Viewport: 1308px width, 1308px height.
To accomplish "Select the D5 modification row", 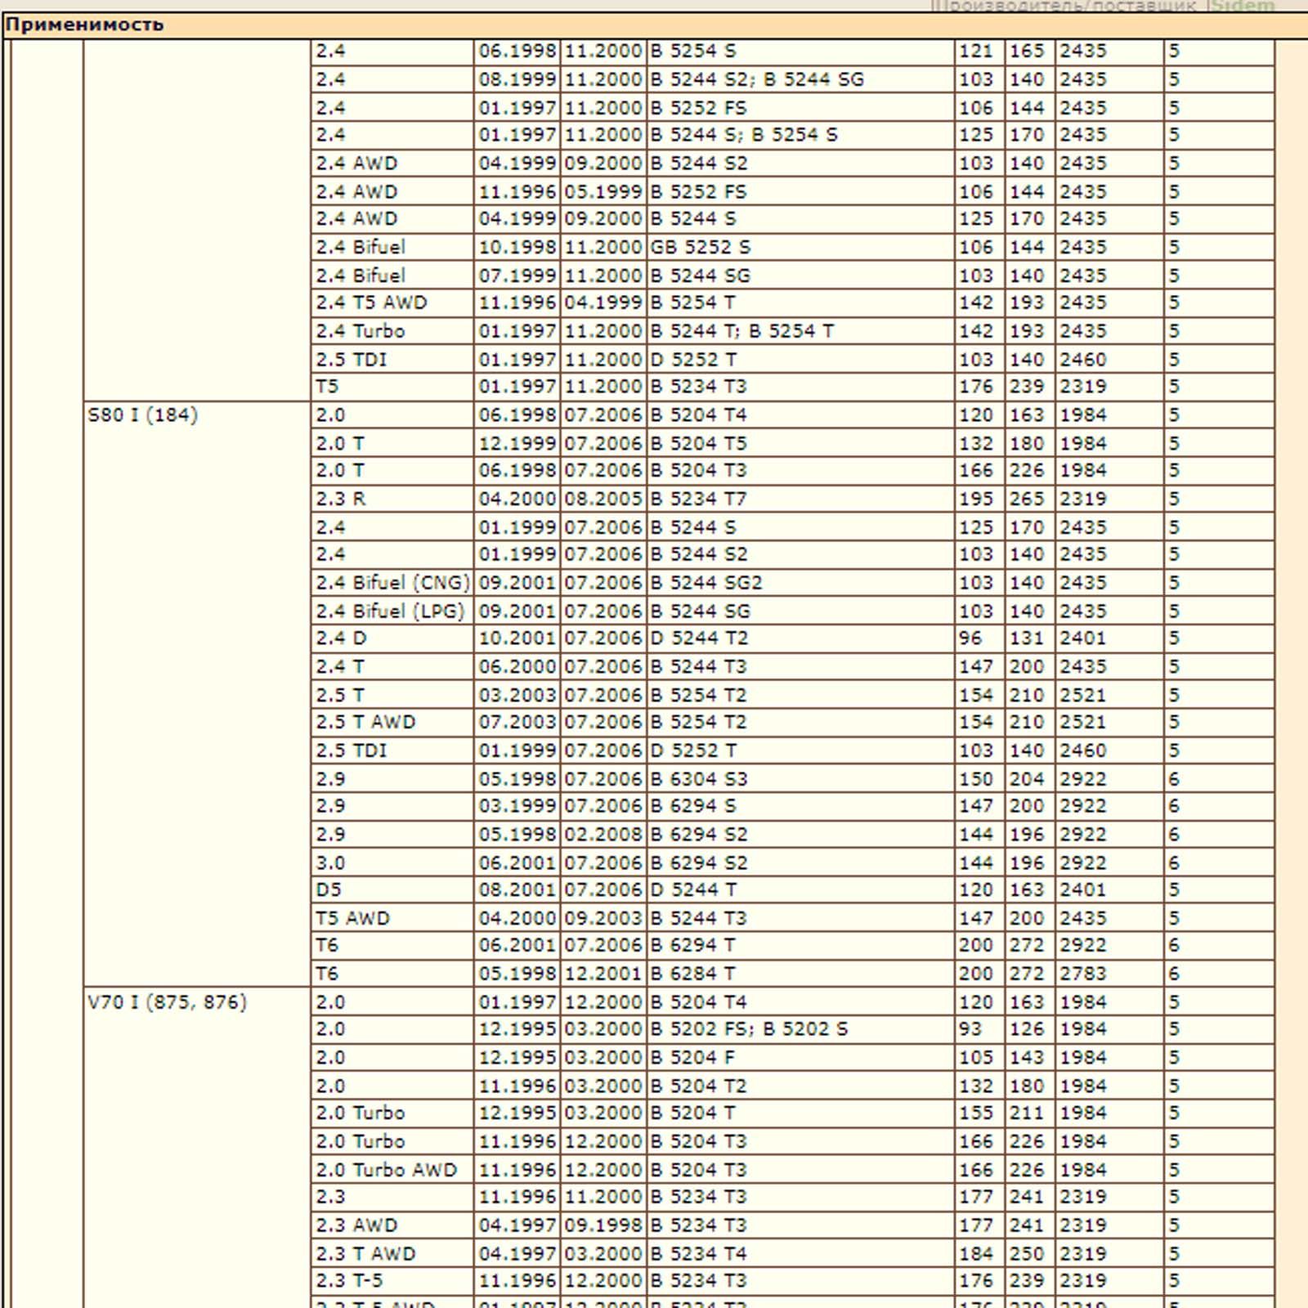I will (792, 889).
